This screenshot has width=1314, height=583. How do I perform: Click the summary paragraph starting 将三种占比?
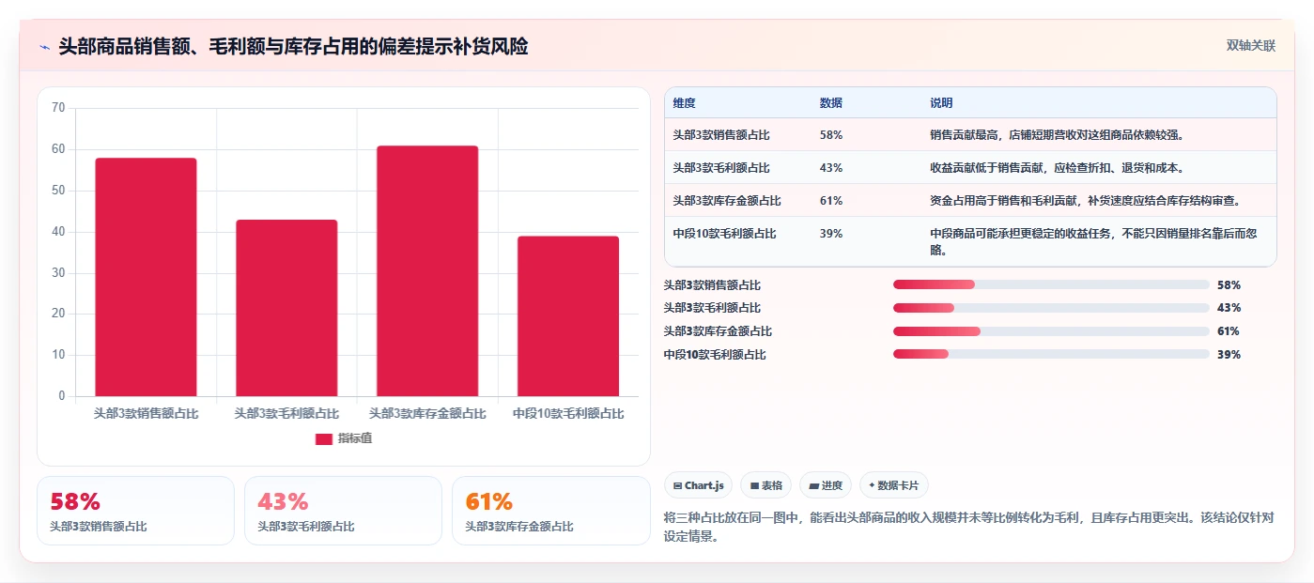[x=968, y=527]
